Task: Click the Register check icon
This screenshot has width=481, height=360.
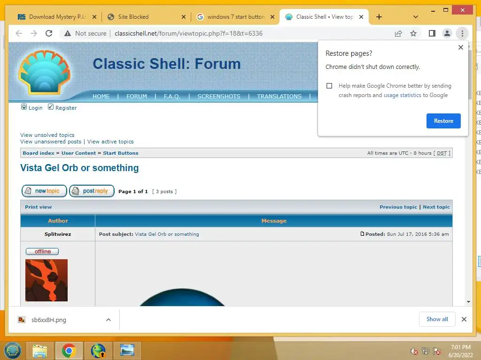Action: 51,107
